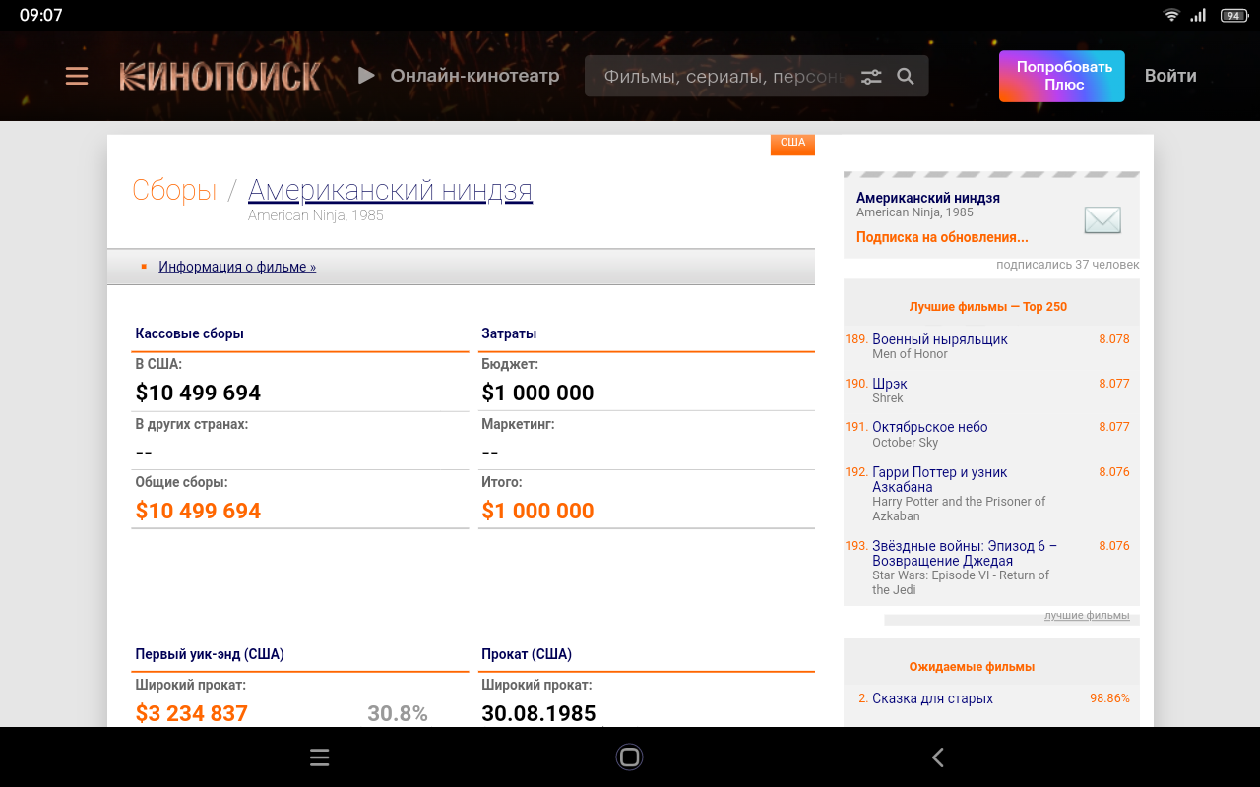1260x787 pixels.
Task: Go to the Кинопоиск home logo
Action: (220, 76)
